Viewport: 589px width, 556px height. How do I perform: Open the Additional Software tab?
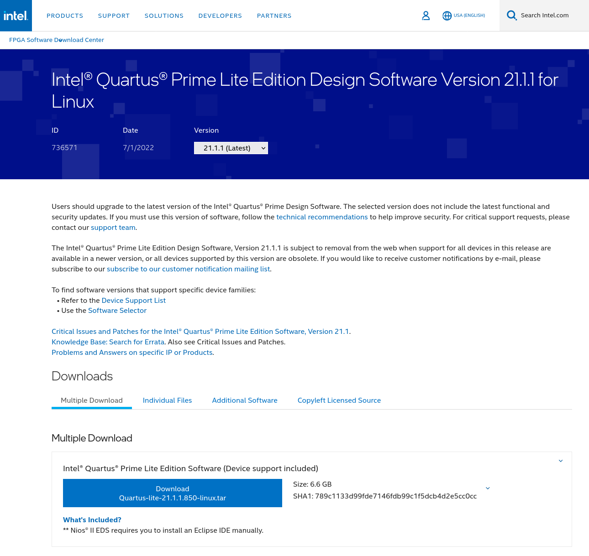[x=244, y=400]
